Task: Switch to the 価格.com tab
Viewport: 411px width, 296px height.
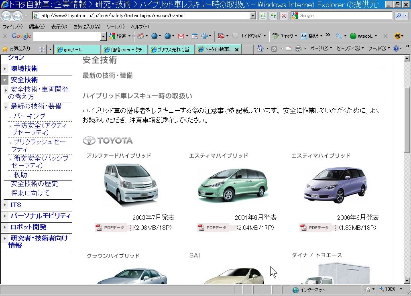Action: [x=125, y=49]
